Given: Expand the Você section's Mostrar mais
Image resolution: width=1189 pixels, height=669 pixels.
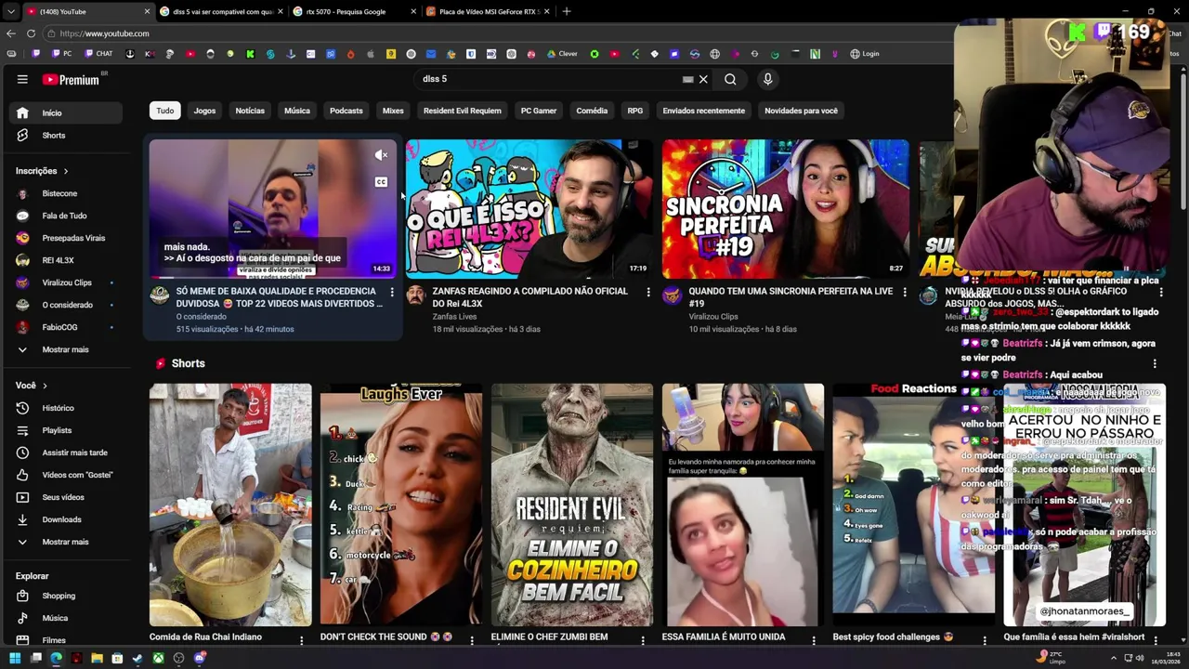Looking at the screenshot, I should coord(65,542).
